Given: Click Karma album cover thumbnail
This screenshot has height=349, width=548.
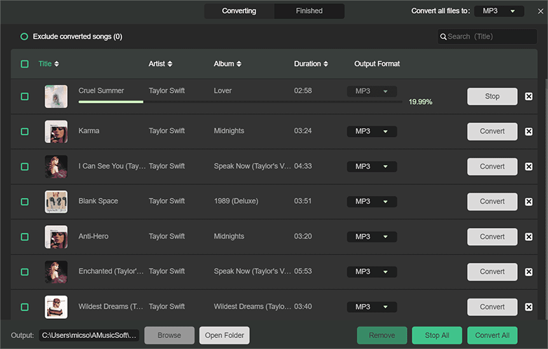Looking at the screenshot, I should click(56, 131).
